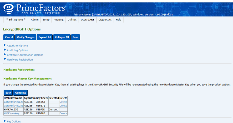Click the HMKAes256 key name cell
The height and width of the screenshot is (123, 233).
[x=13, y=110]
